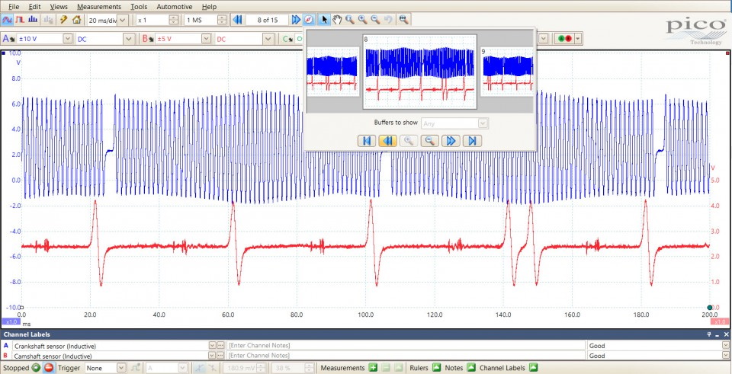Image resolution: width=732 pixels, height=374 pixels.
Task: Select the Hand pan tool
Action: 336,19
